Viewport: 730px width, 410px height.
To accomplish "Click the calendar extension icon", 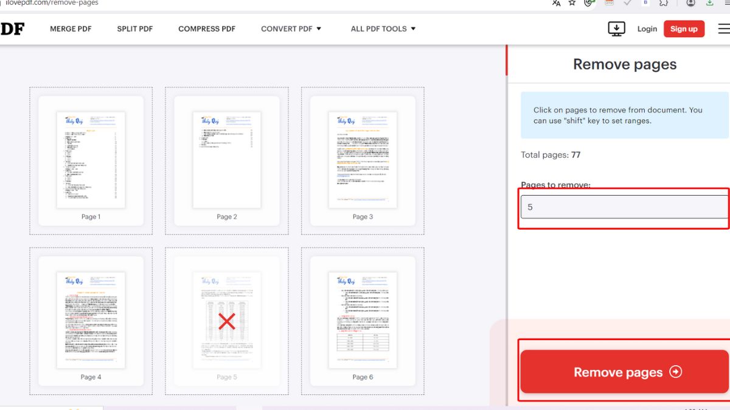I will [610, 4].
